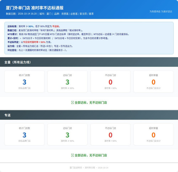This screenshot has width=178, height=172.
Task: Click the footer text 准时率日报 2026-10-14
Action: coord(96,168)
